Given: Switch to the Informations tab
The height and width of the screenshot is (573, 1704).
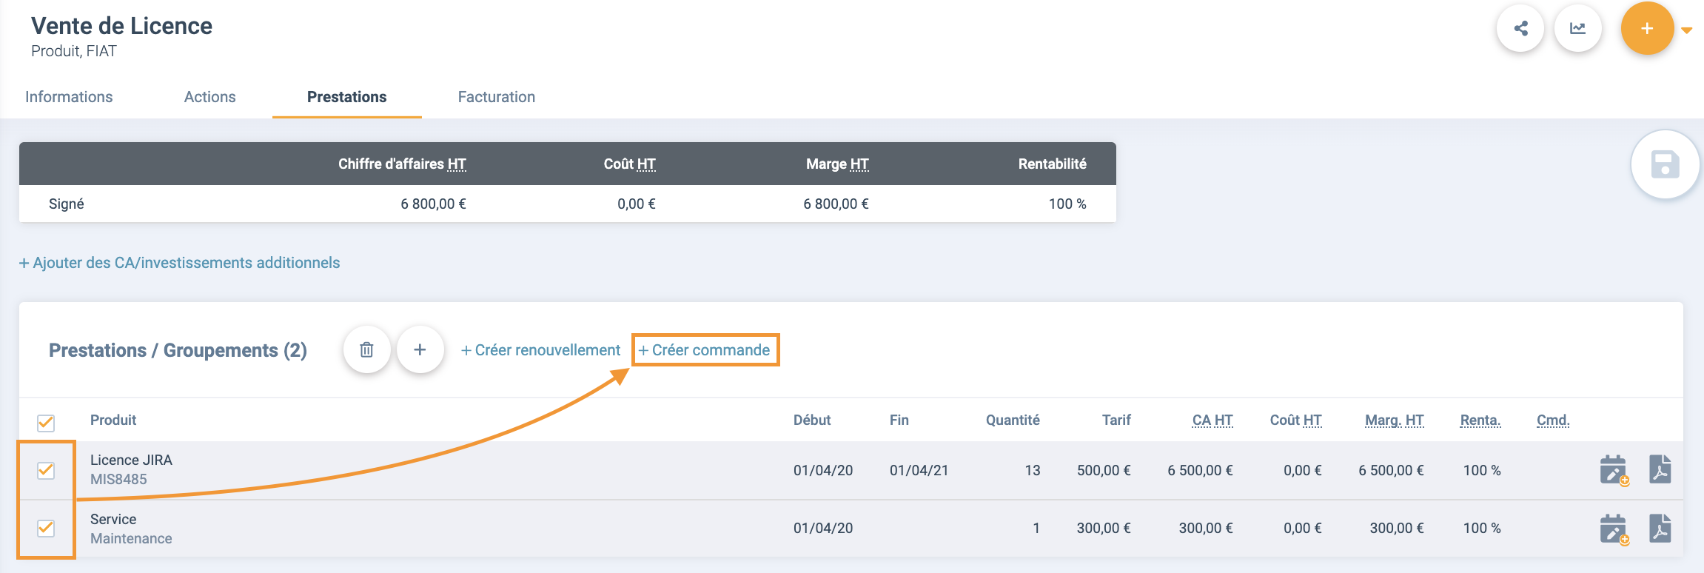Looking at the screenshot, I should pos(69,97).
